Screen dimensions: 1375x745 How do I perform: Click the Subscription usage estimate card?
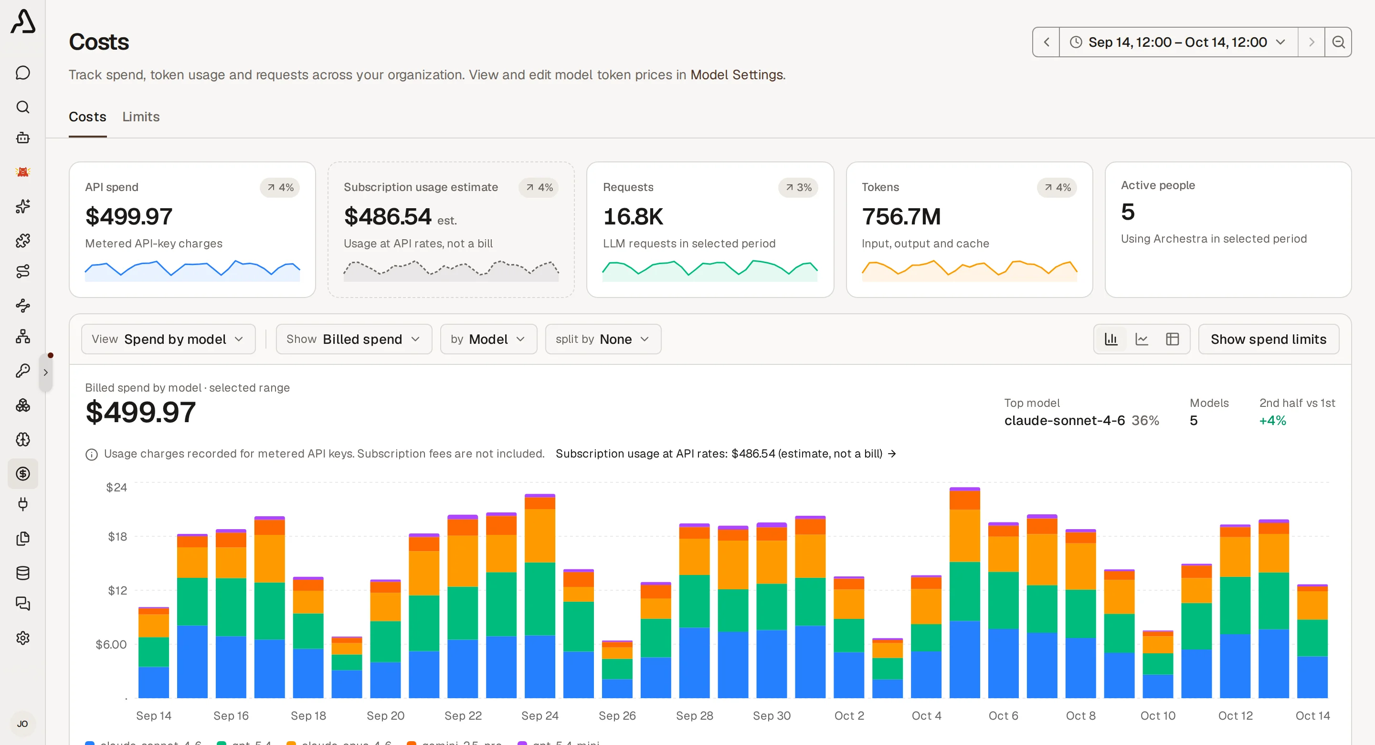(x=451, y=230)
